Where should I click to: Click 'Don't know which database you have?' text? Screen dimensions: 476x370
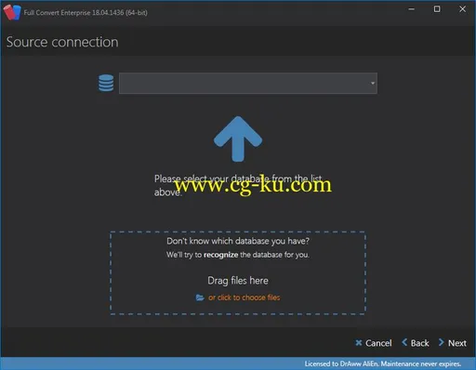(x=238, y=241)
